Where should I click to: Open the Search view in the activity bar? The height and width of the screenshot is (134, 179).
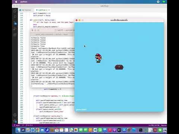coord(15,16)
